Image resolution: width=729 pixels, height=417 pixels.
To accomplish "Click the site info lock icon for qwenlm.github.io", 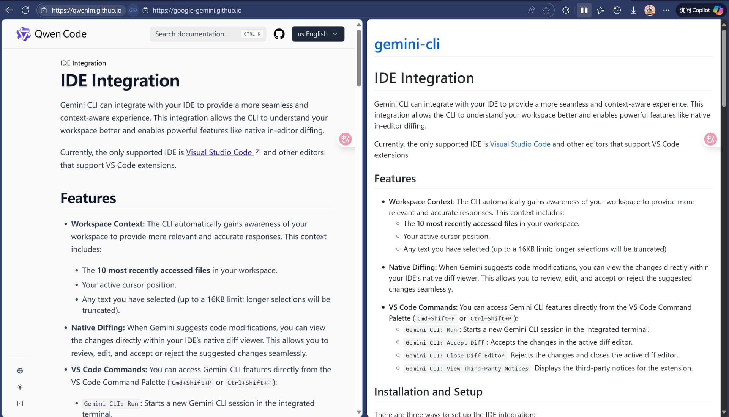I will [44, 10].
